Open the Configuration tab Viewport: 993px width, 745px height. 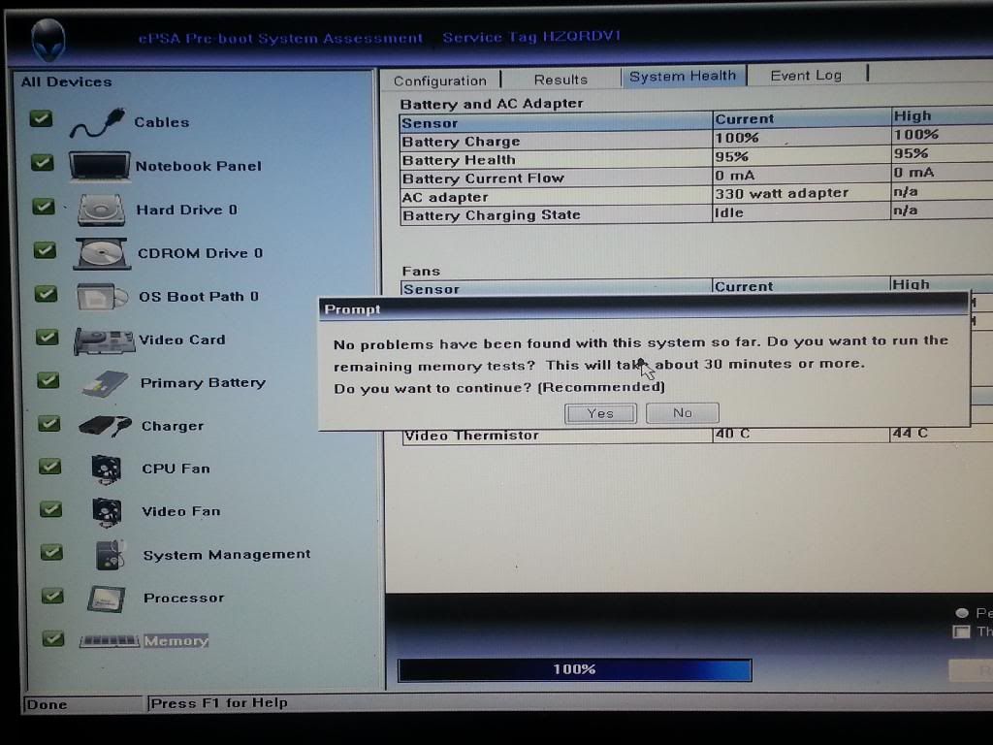coord(440,81)
